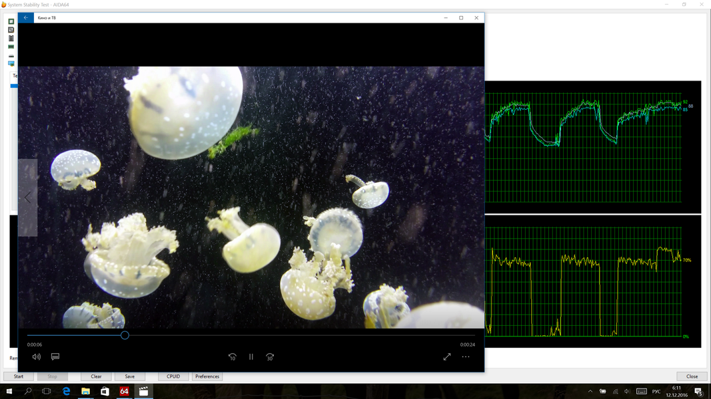Pause the jellyfish video playback
This screenshot has height=399, width=711.
[251, 357]
